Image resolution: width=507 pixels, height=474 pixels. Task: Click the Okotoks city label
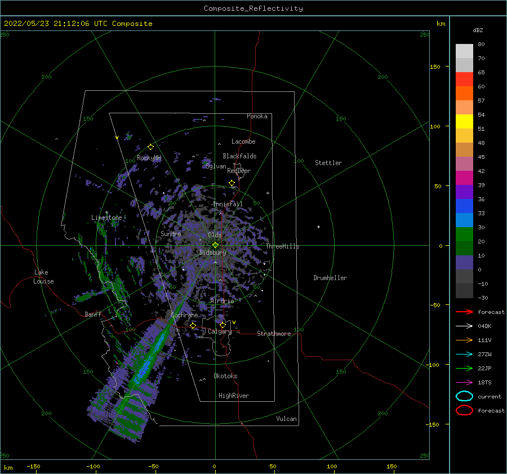225,376
